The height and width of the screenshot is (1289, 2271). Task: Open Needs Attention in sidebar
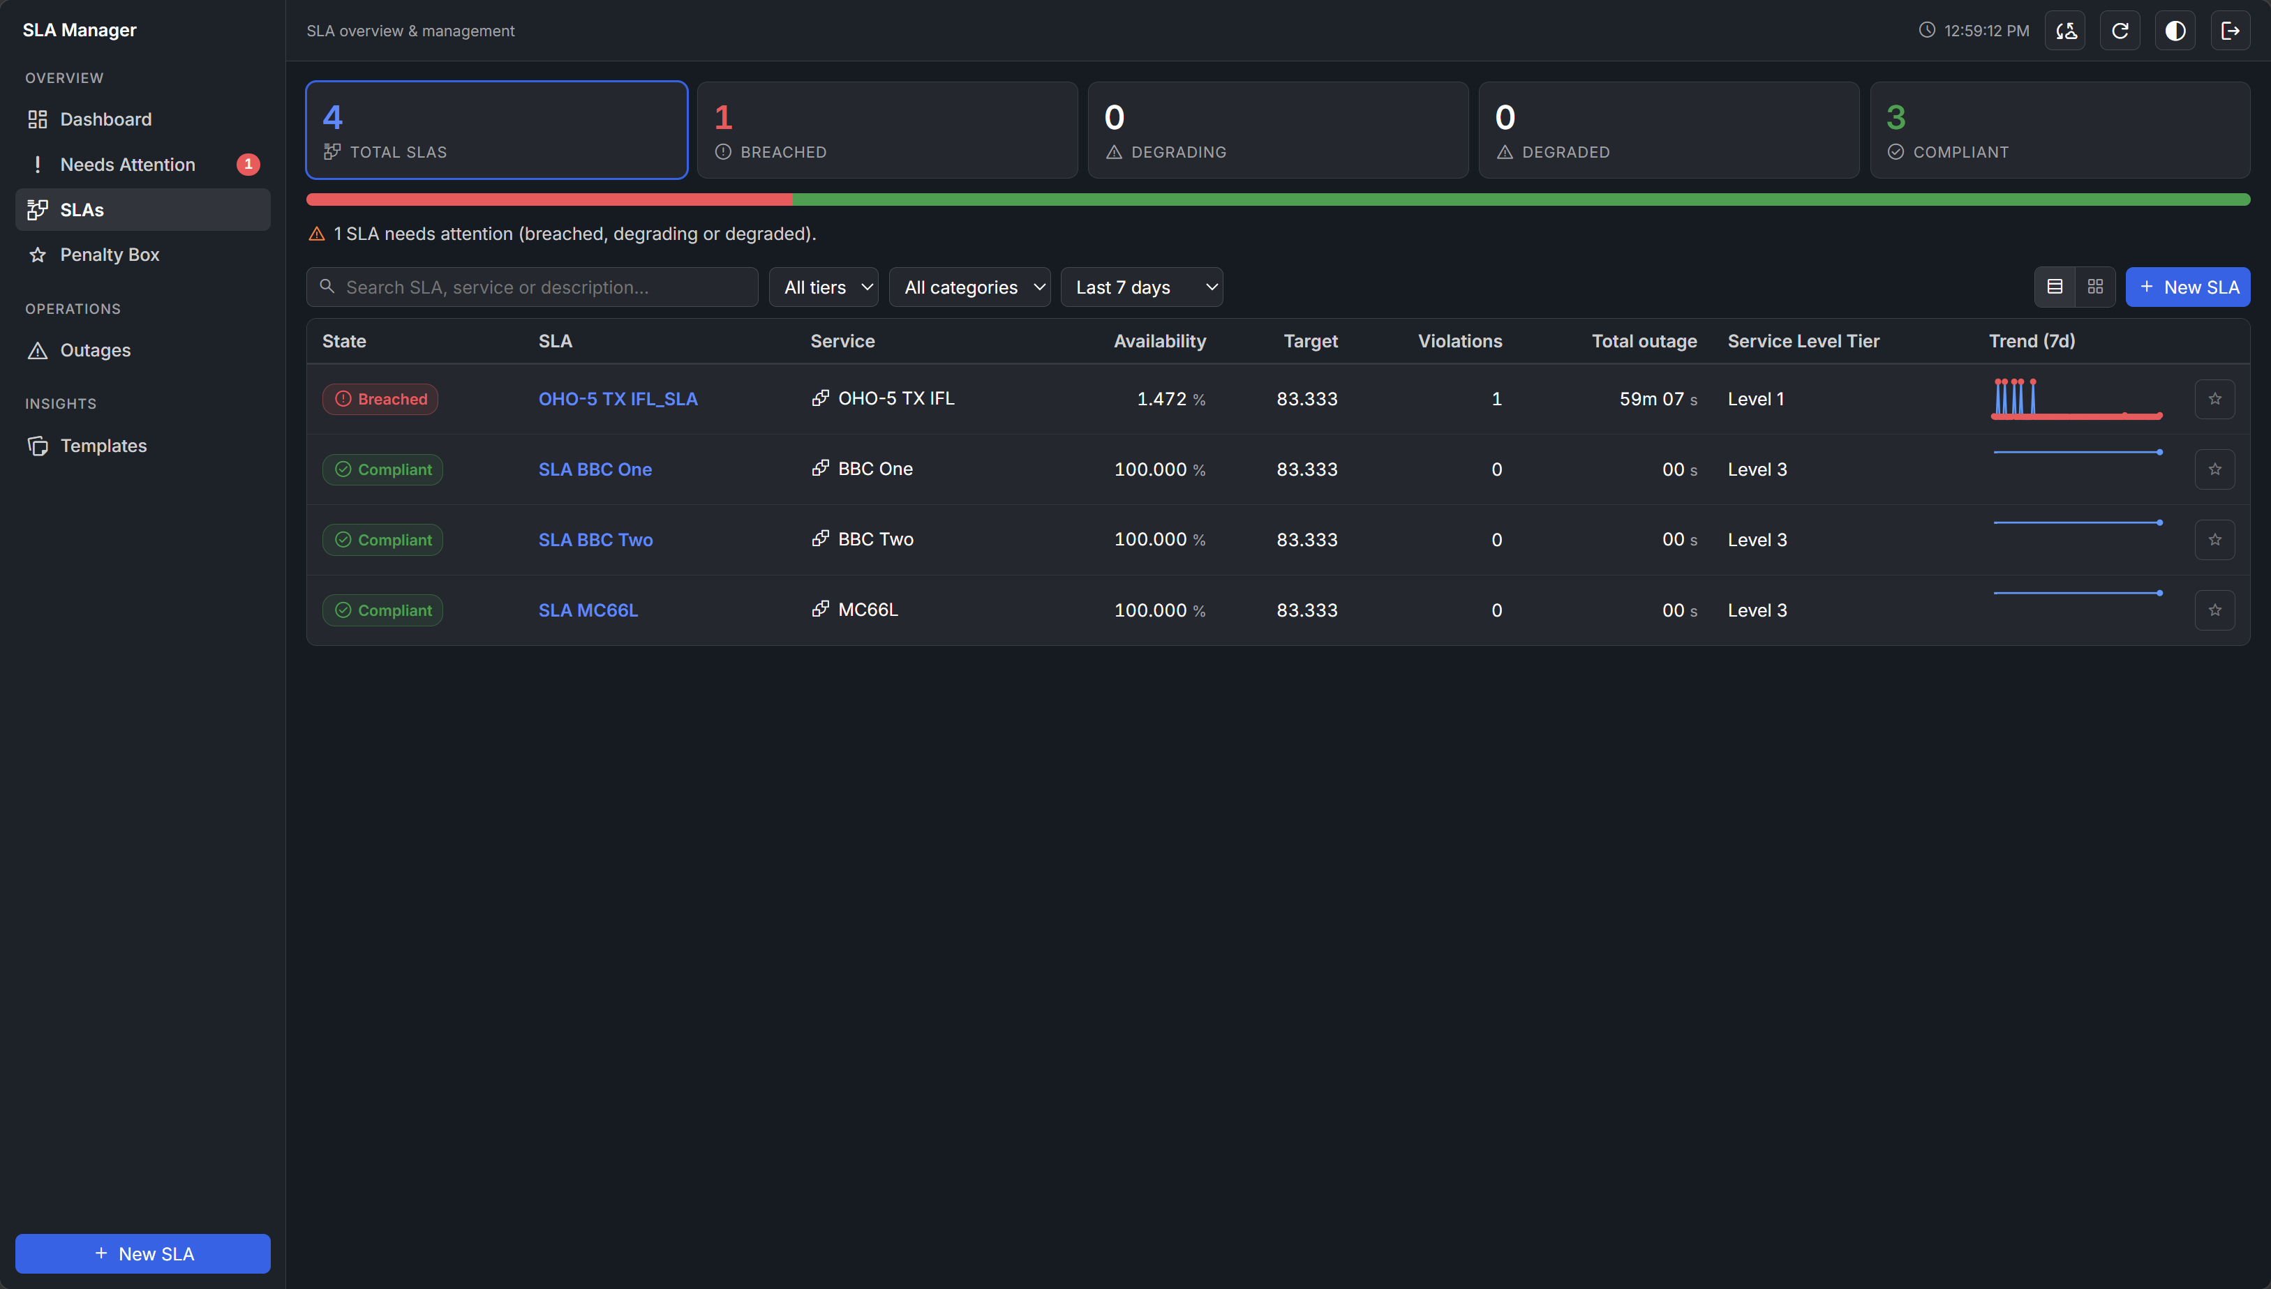click(x=142, y=165)
